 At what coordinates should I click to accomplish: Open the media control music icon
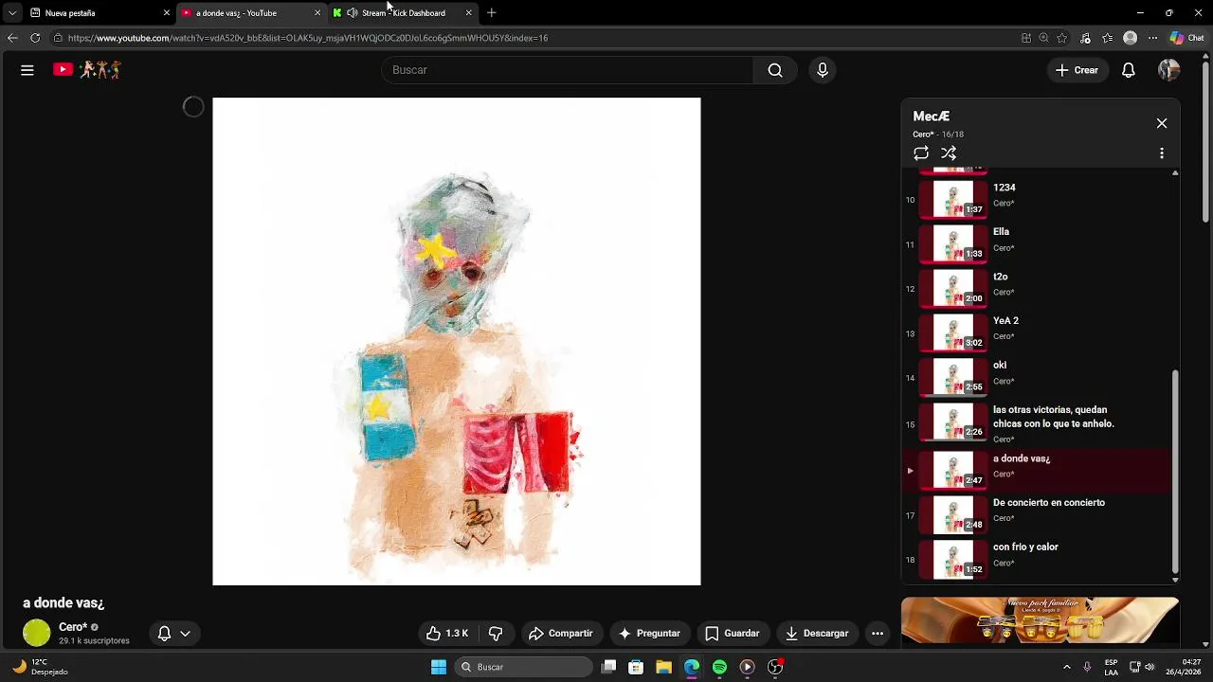point(1085,38)
